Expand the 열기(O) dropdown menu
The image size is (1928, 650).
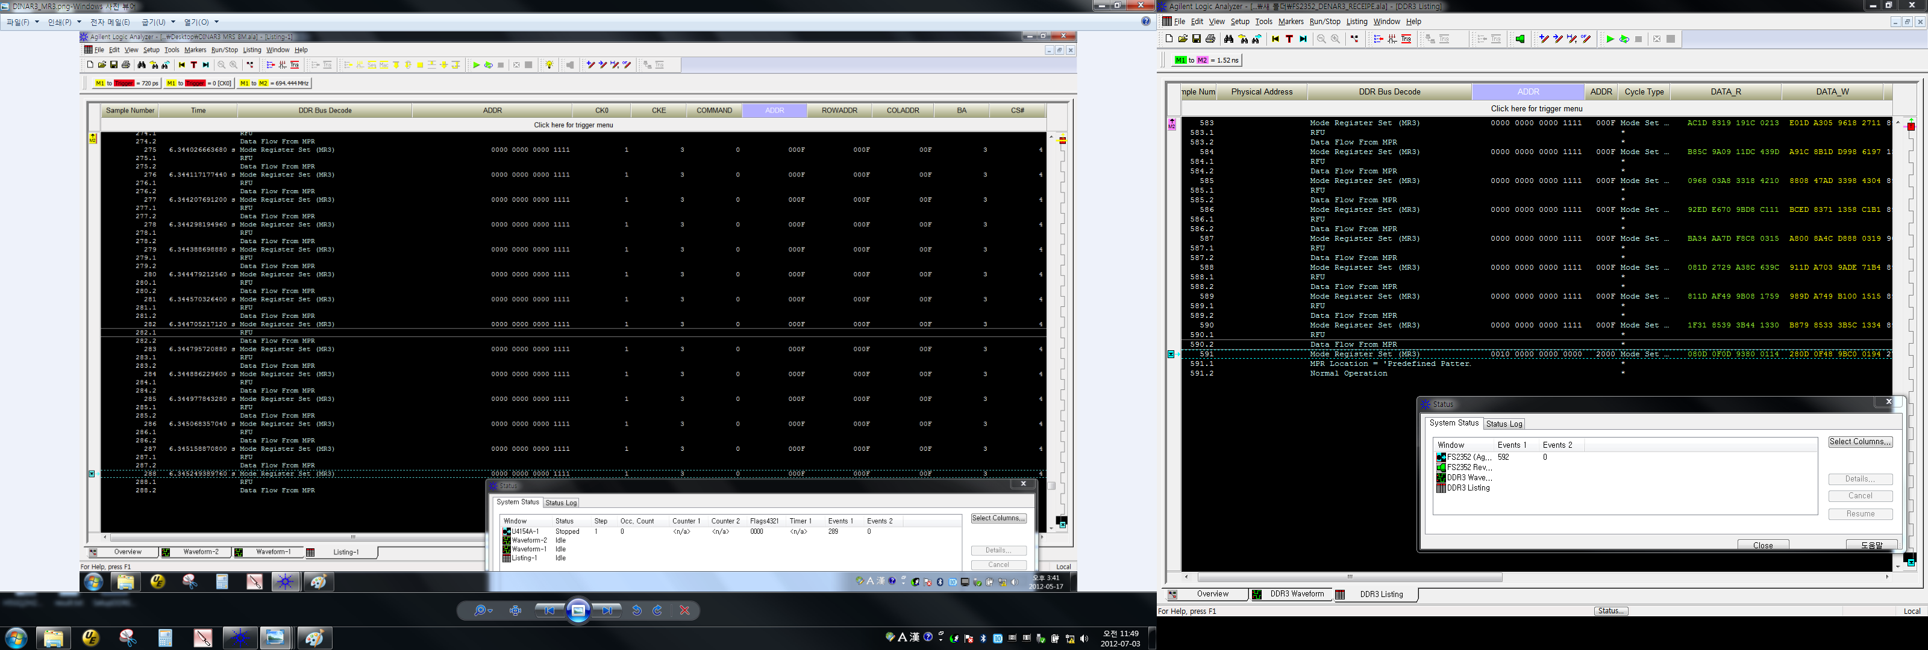click(201, 22)
